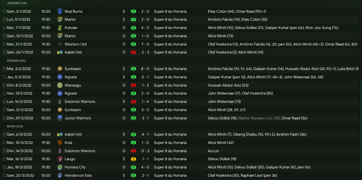Open Super 8 du Honaria link in Kula row

click(170, 143)
